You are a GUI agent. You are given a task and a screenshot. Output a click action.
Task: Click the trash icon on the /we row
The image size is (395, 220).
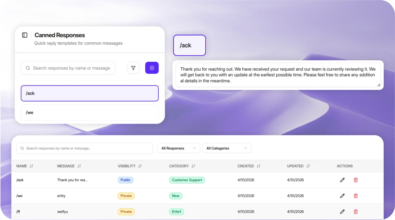coord(355,196)
